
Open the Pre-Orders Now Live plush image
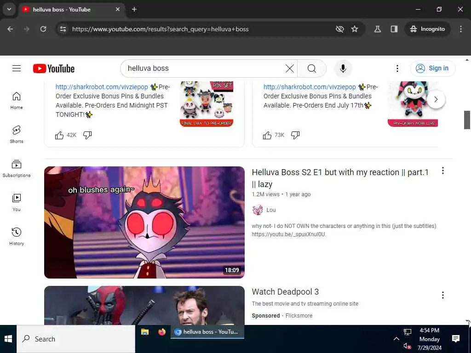tap(413, 104)
